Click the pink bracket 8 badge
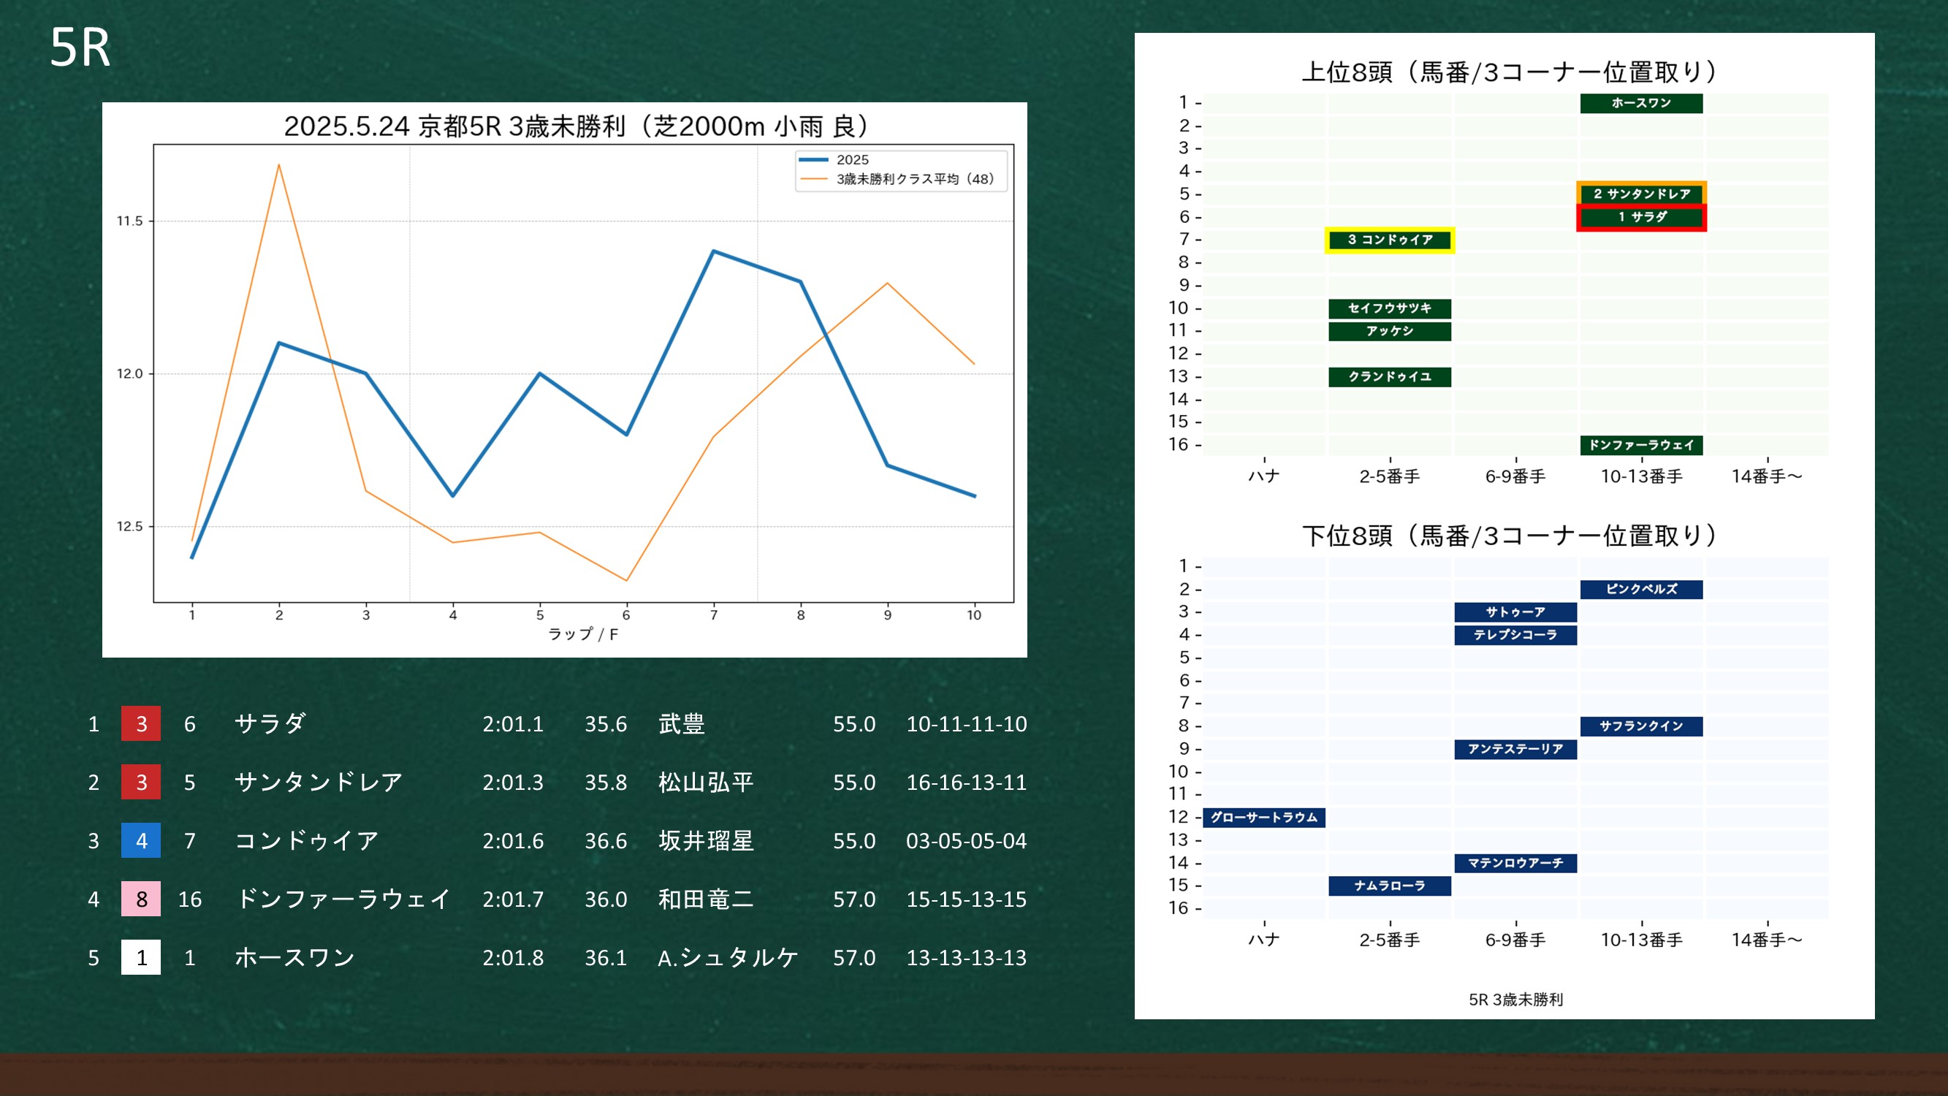Viewport: 1948px width, 1096px height. pos(140,899)
